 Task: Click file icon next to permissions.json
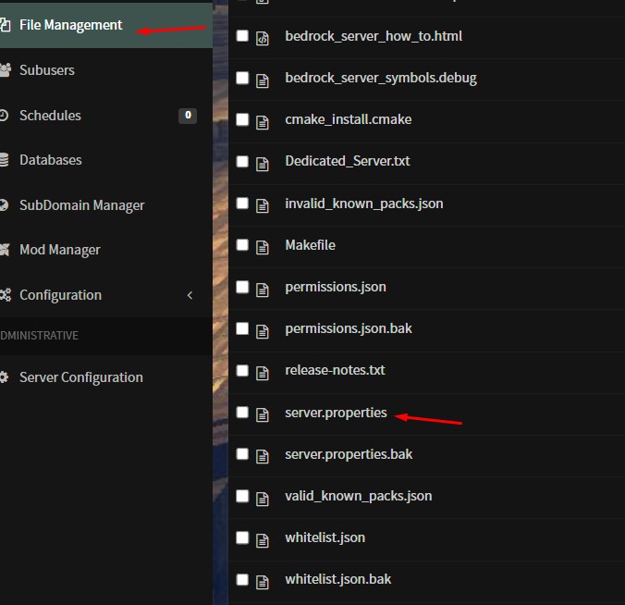(262, 290)
